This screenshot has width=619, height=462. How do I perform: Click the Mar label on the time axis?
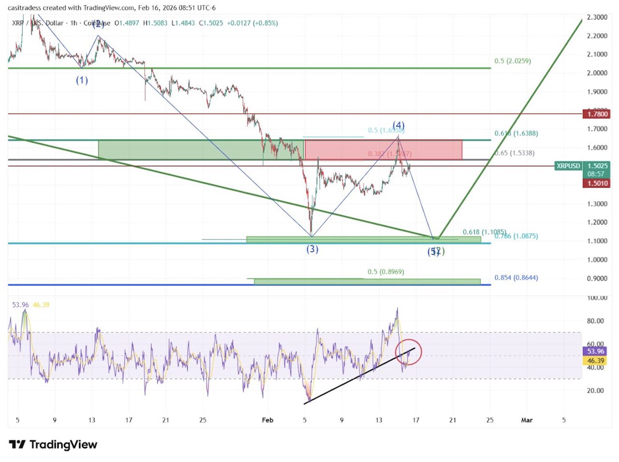[x=527, y=420]
